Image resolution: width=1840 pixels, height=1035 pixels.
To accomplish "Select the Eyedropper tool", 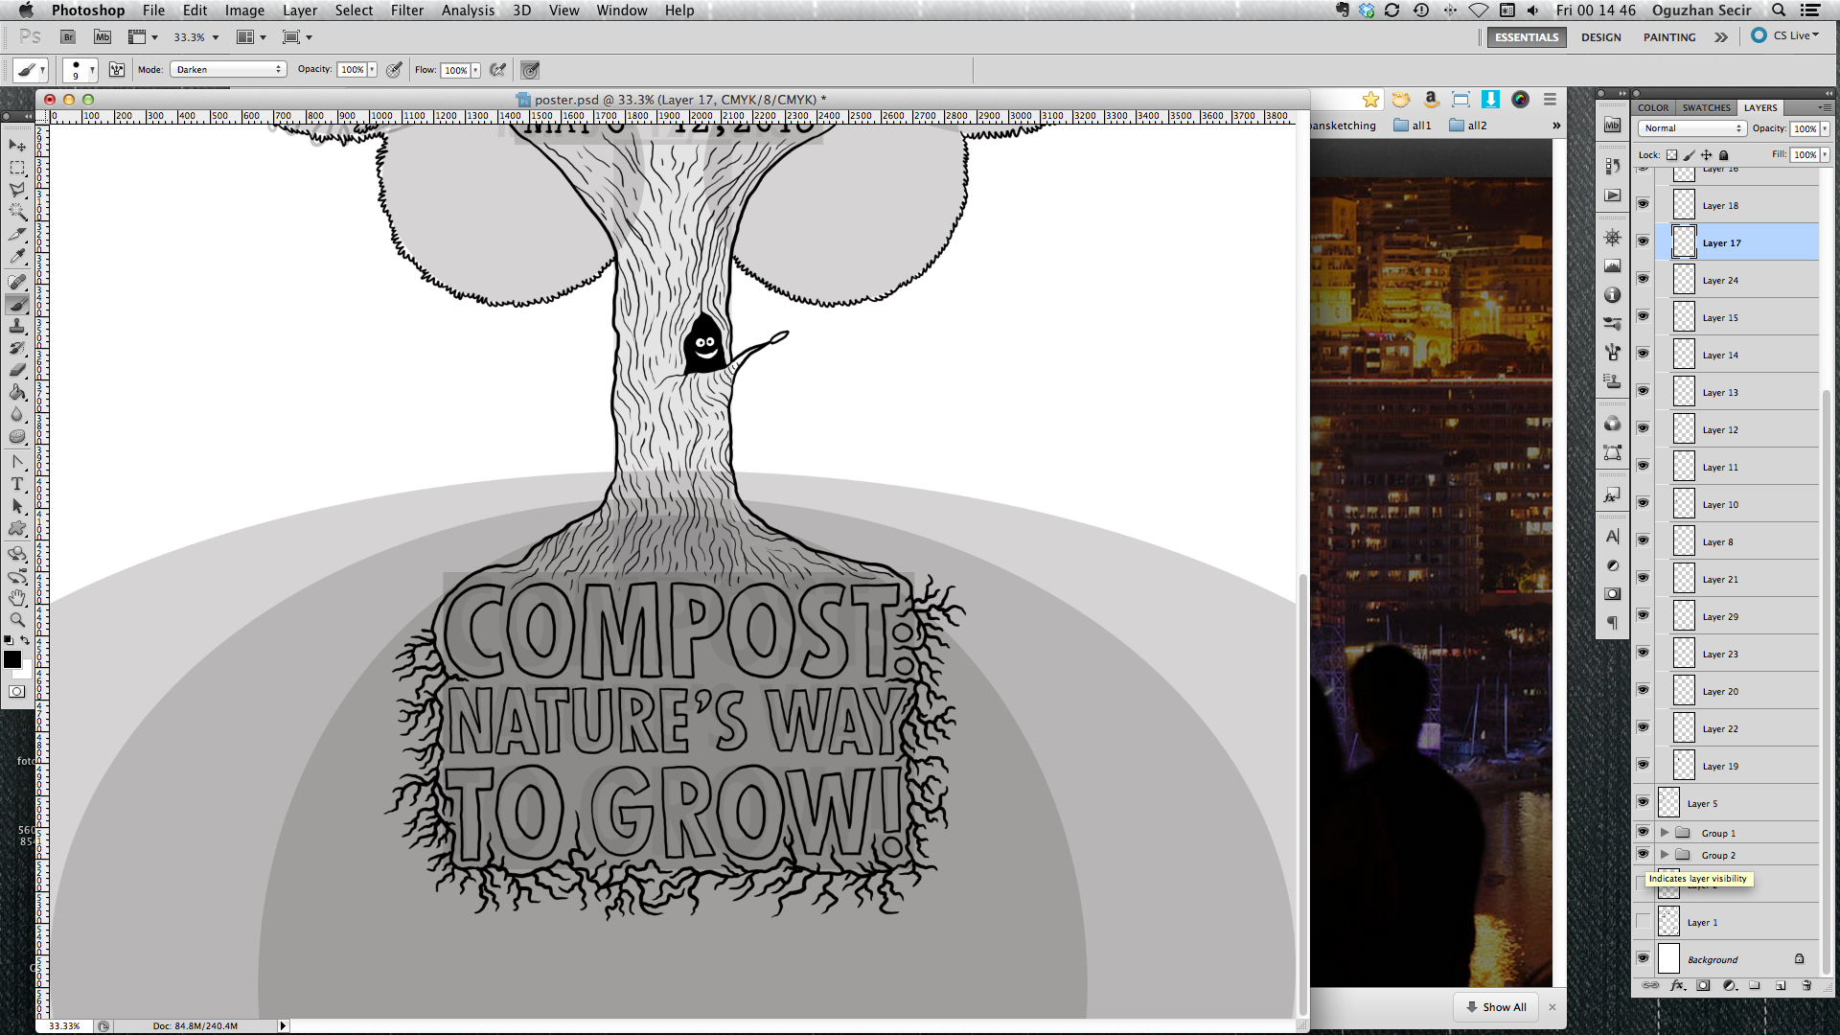I will (17, 256).
